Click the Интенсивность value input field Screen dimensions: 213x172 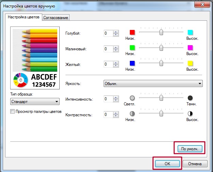pos(108,99)
